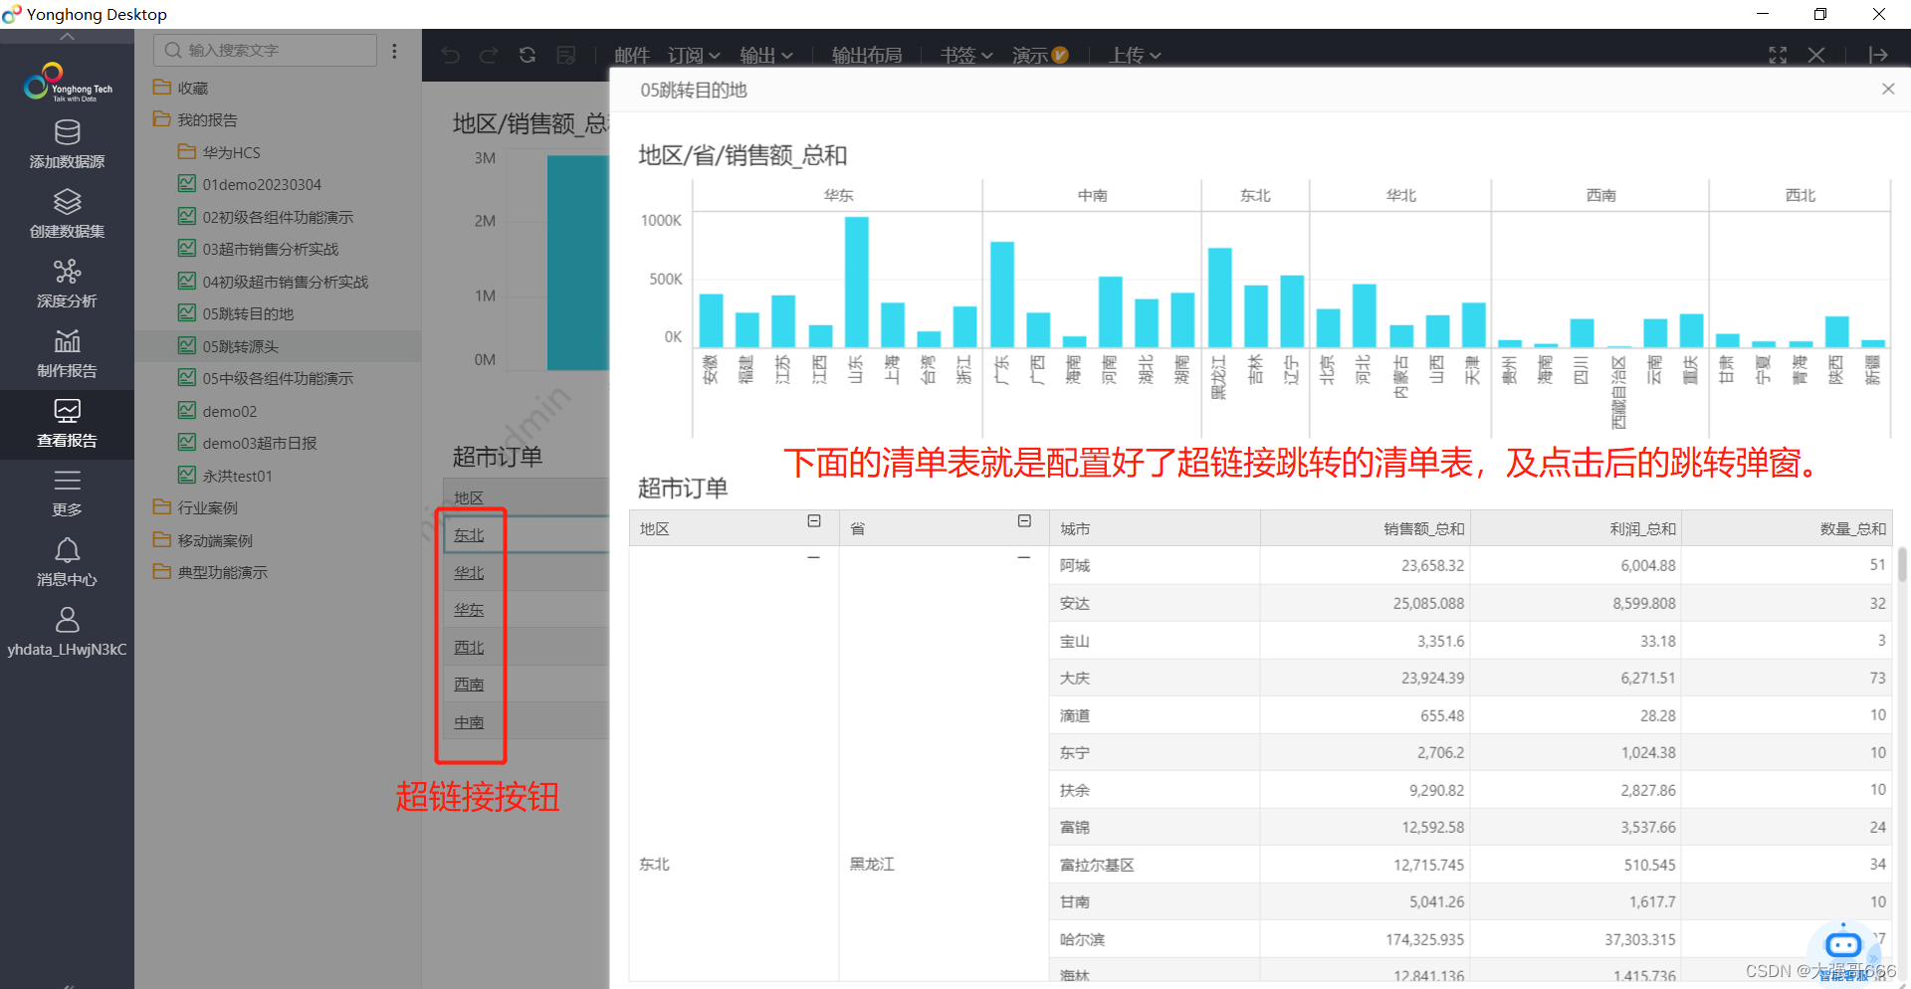Collapse the 东北 row group
This screenshot has height=989, width=1911.
tap(814, 558)
